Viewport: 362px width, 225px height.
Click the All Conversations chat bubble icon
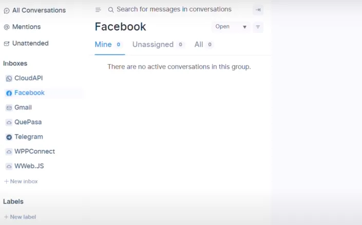click(7, 11)
